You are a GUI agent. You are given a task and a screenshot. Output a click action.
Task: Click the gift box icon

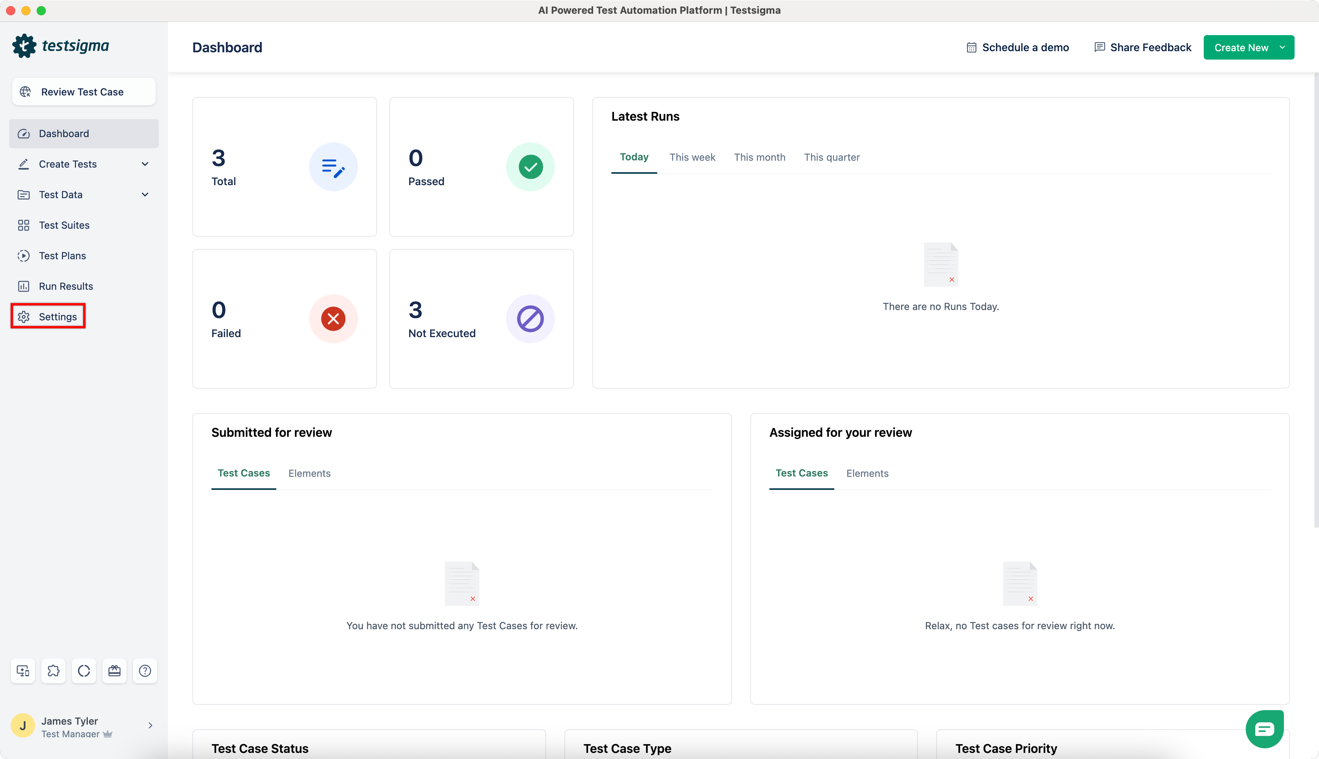114,670
